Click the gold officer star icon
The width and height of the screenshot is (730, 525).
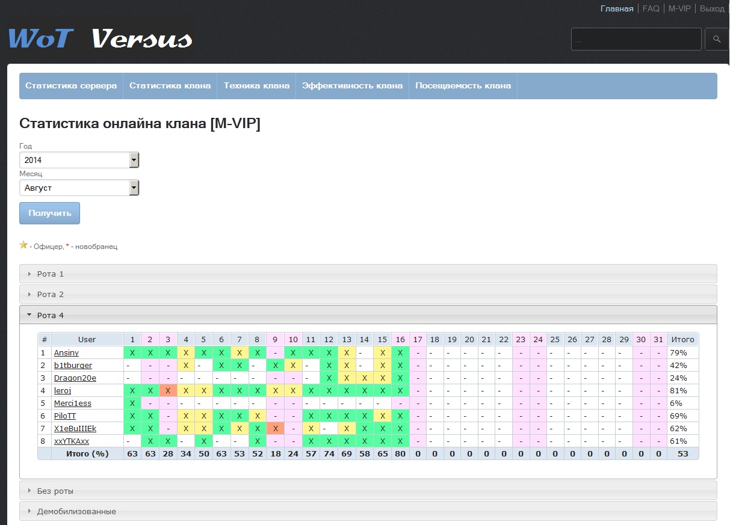tap(23, 245)
